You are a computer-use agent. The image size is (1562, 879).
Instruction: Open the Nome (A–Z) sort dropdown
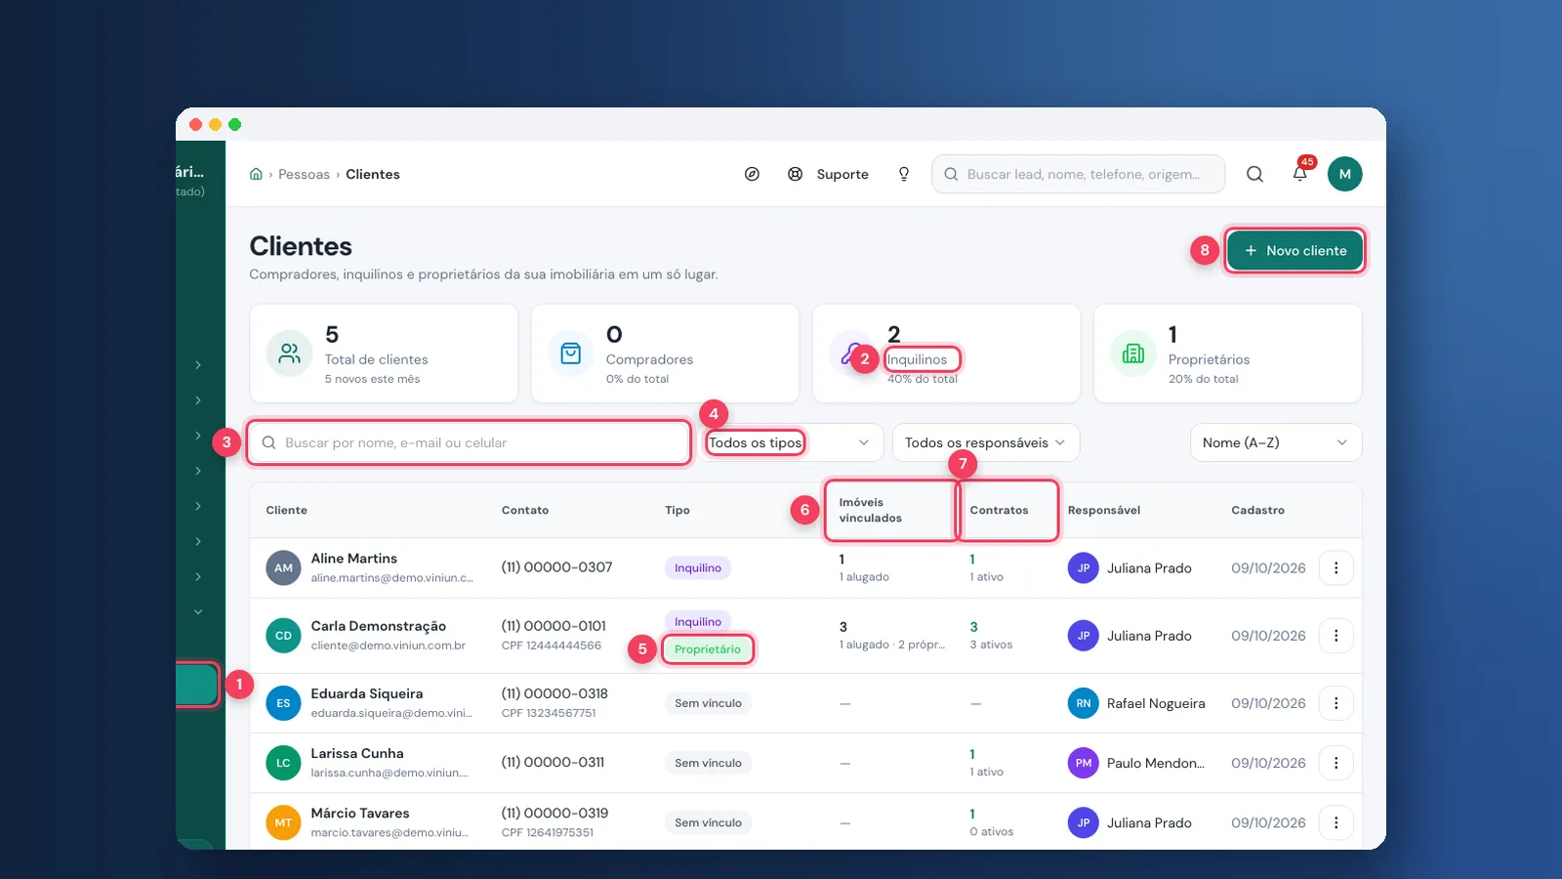[x=1276, y=442]
